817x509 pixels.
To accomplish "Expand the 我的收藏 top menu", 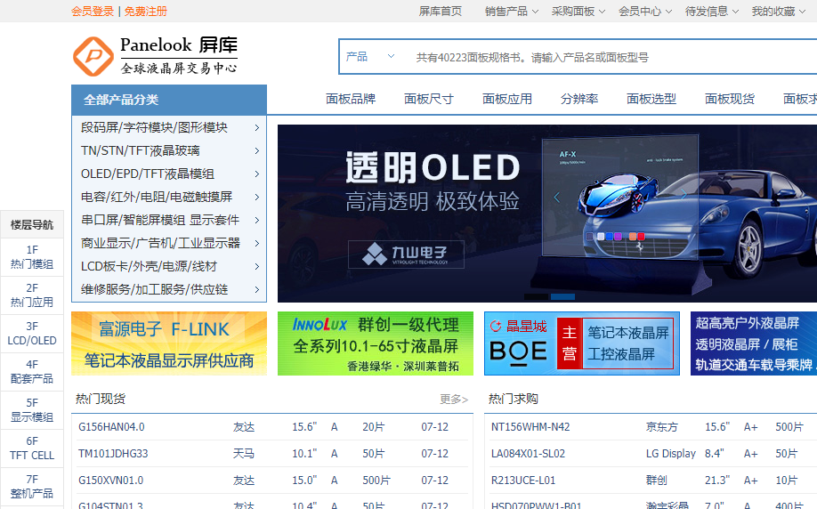I will (x=778, y=12).
